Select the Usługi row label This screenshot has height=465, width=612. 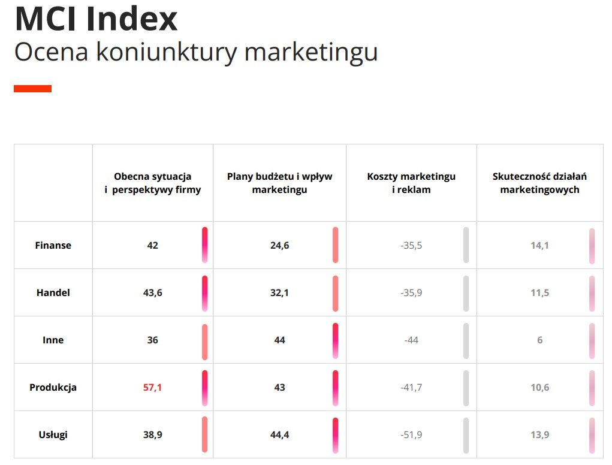pyautogui.click(x=53, y=434)
